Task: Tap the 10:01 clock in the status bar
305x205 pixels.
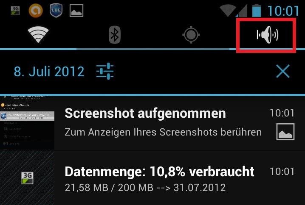Action: pyautogui.click(x=283, y=11)
